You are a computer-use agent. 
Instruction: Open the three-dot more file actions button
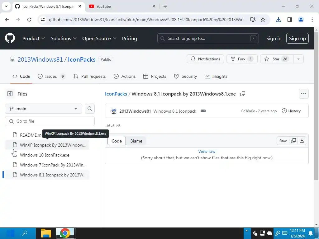pyautogui.click(x=303, y=94)
